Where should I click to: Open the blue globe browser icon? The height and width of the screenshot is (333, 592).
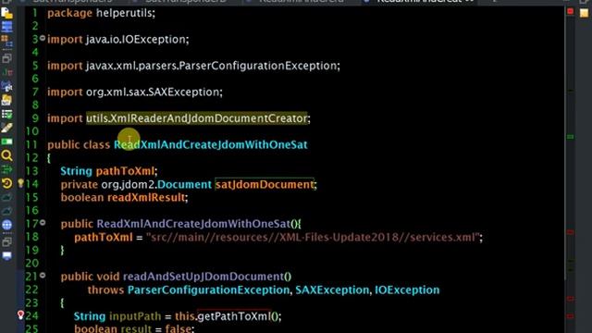6,225
